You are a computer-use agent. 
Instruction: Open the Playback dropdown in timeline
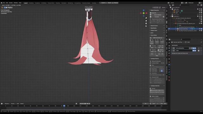point(7,104)
